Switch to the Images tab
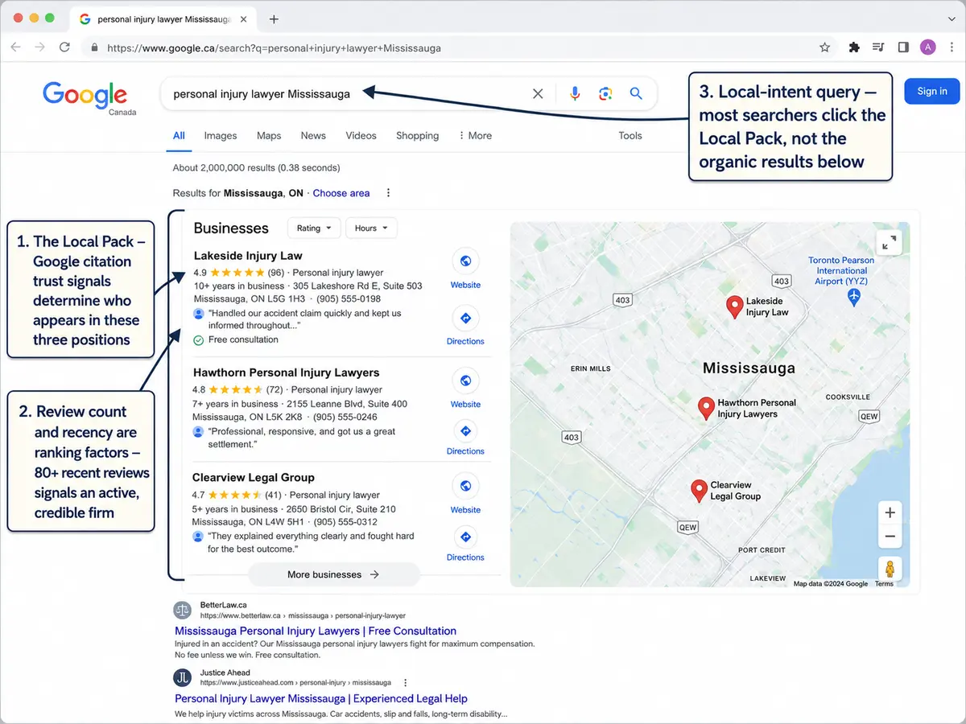The width and height of the screenshot is (966, 724). click(x=221, y=136)
